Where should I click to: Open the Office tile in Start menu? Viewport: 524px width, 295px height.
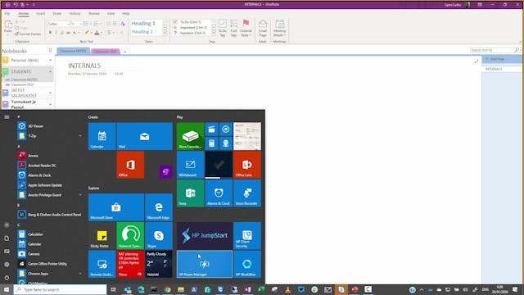click(x=130, y=165)
